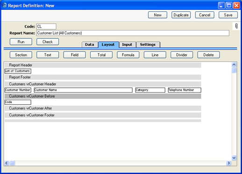The image size is (242, 174).
Task: Maximize the Report Definition window
Action: click(x=229, y=6)
